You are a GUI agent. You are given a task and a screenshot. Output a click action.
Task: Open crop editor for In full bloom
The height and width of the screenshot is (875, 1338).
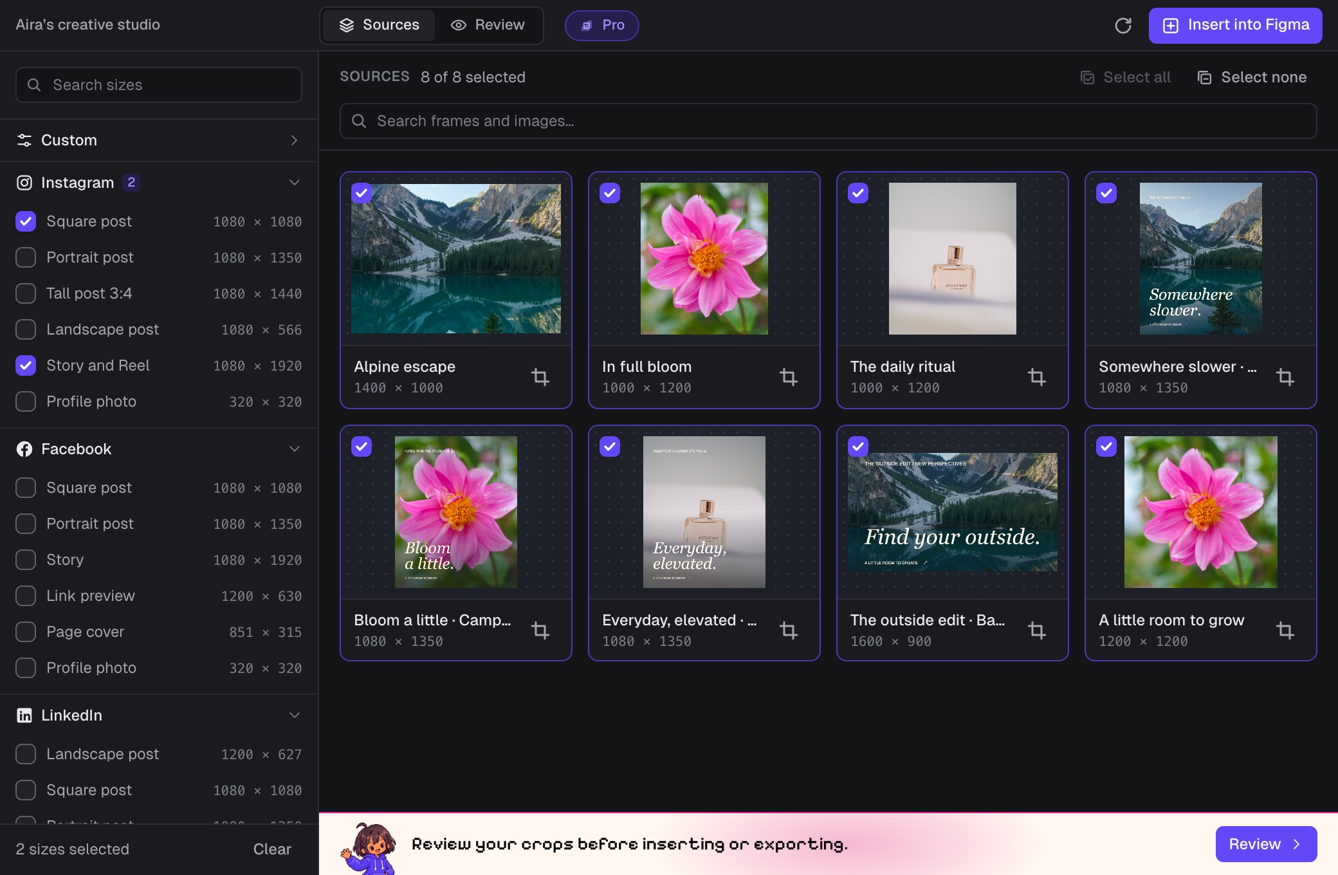pos(789,376)
